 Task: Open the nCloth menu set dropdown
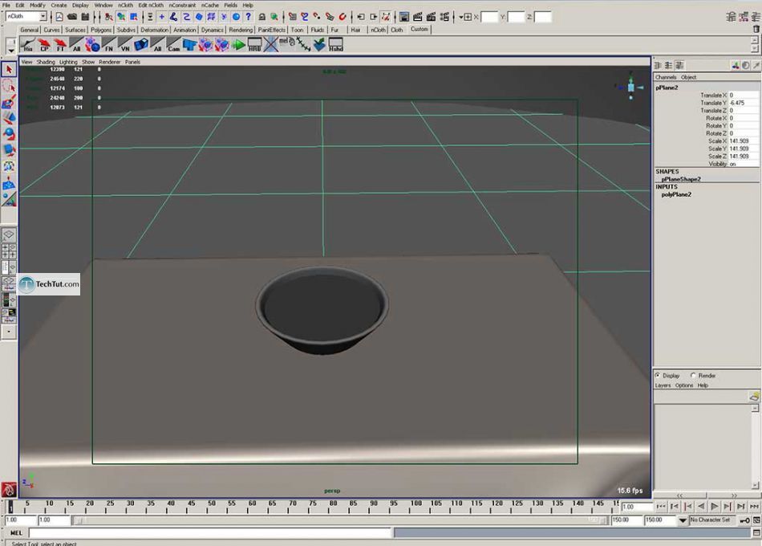[x=43, y=17]
